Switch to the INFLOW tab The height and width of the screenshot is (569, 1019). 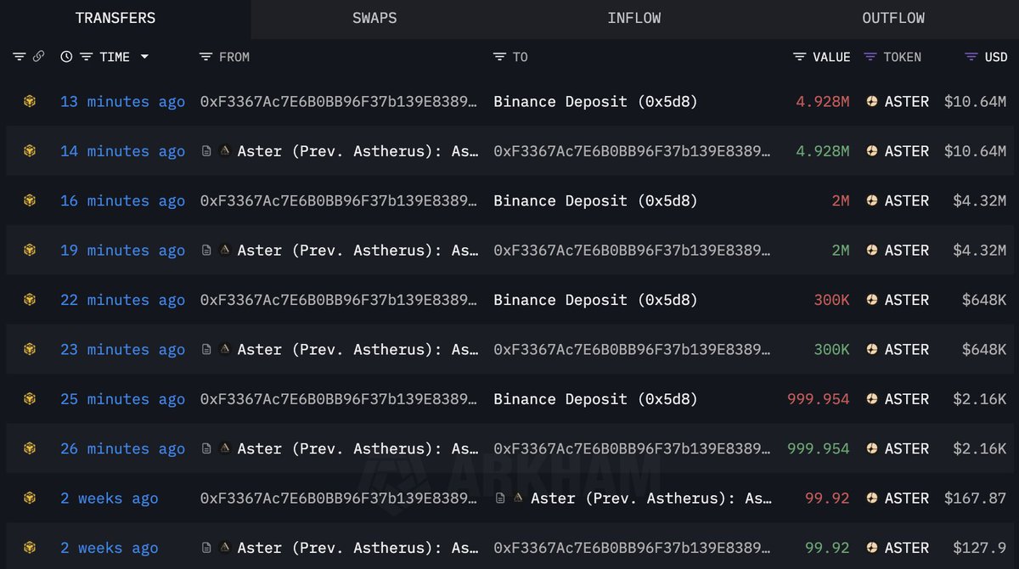(634, 18)
